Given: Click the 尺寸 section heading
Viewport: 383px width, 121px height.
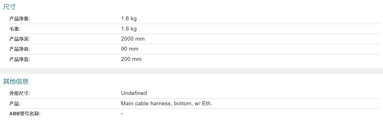Looking at the screenshot, I should [x=10, y=7].
